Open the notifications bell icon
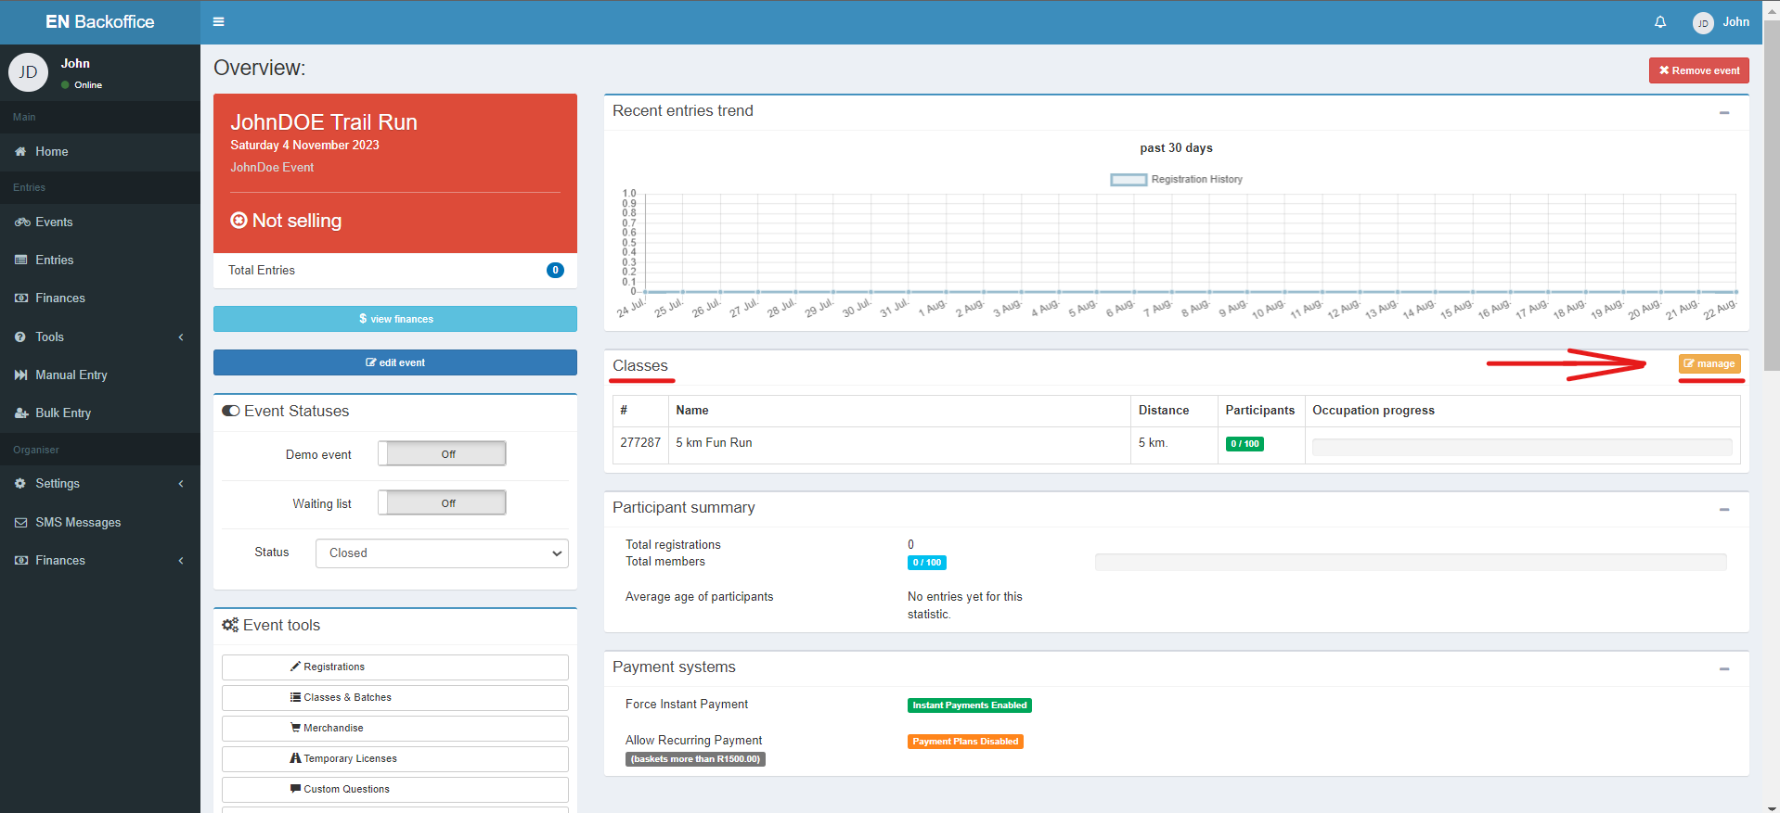 1660,21
